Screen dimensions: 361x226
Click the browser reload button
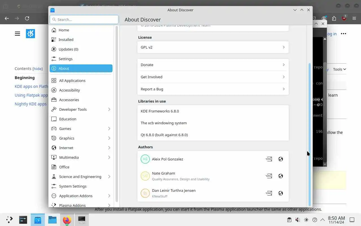click(x=27, y=18)
